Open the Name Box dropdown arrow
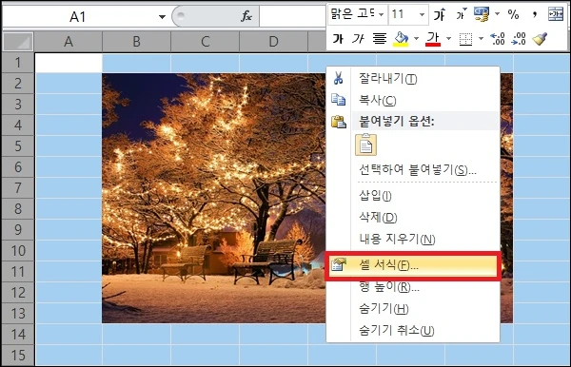 point(162,17)
